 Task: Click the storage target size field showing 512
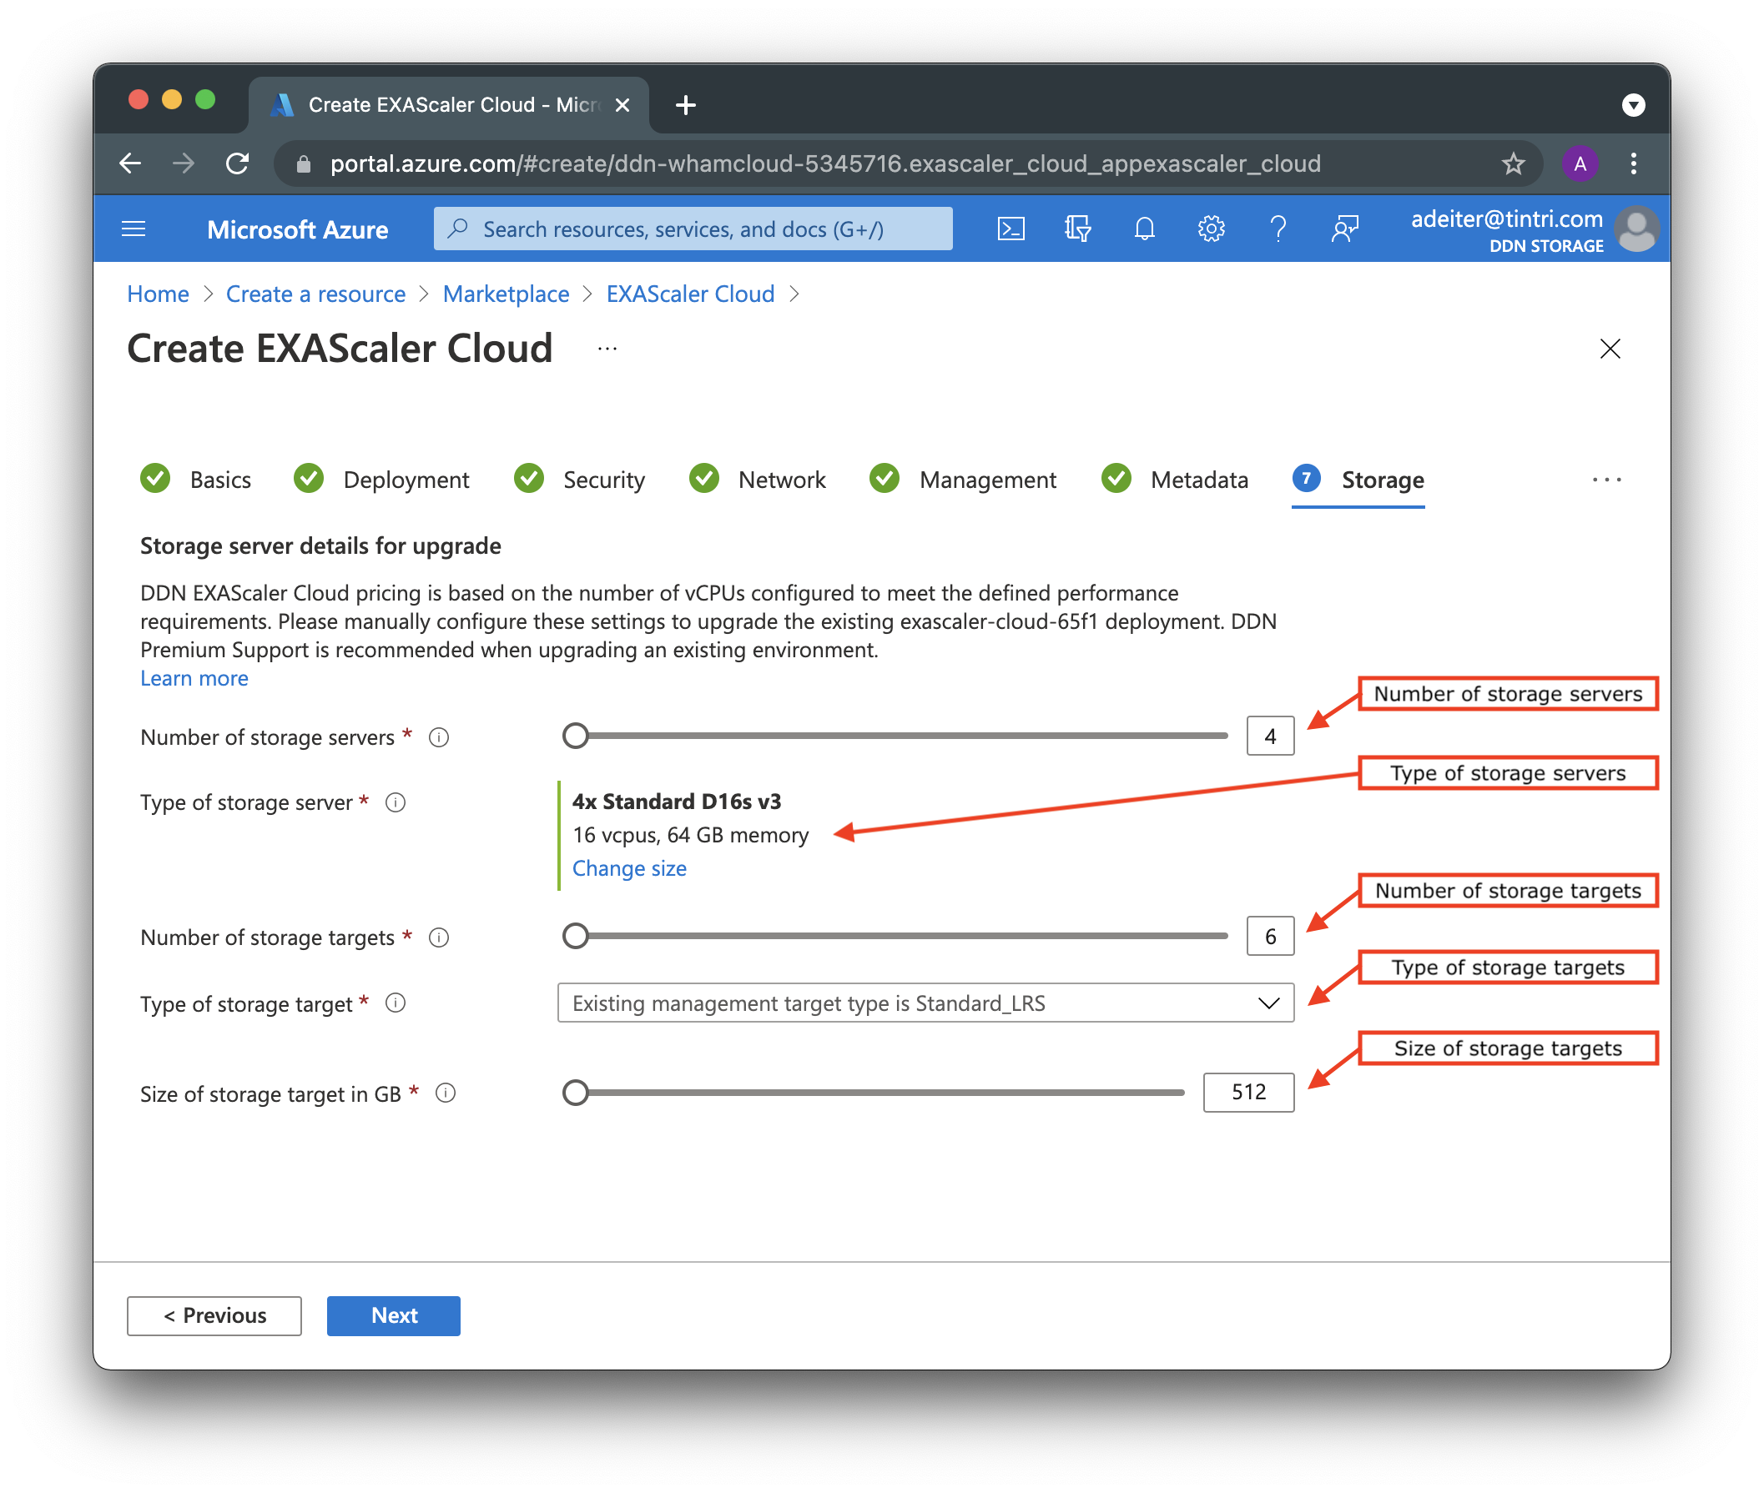coord(1248,1093)
